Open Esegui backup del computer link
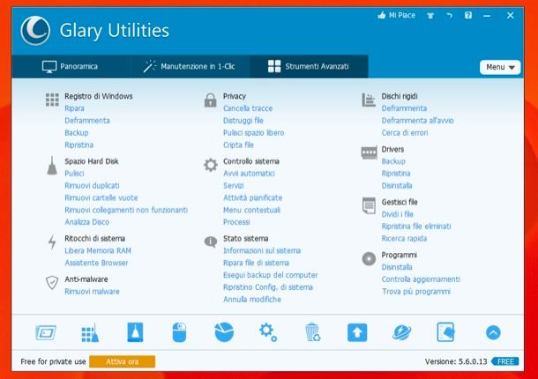538x379 pixels. point(271,275)
